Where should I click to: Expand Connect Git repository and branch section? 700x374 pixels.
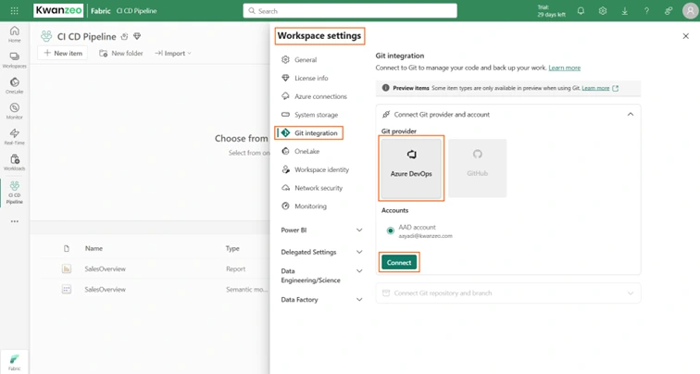click(x=631, y=293)
